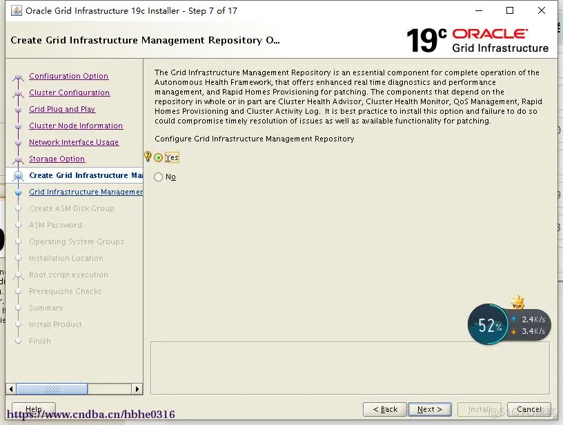Viewport: 563px width, 425px height.
Task: Click the Summary step text
Action: [x=46, y=308]
